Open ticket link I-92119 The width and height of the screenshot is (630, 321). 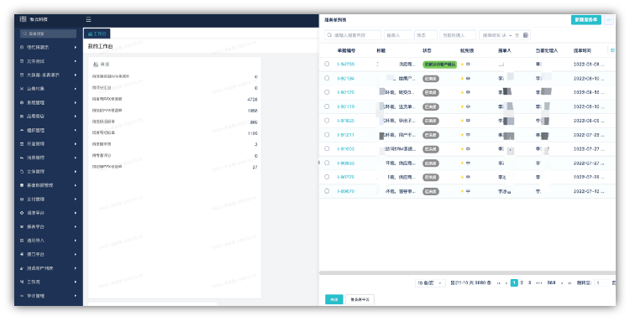(x=345, y=106)
